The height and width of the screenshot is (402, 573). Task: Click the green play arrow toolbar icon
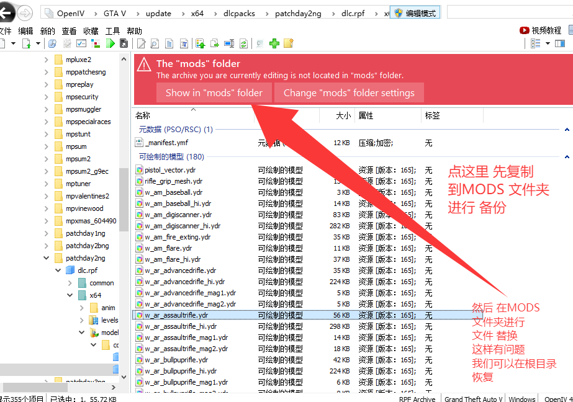[110, 43]
